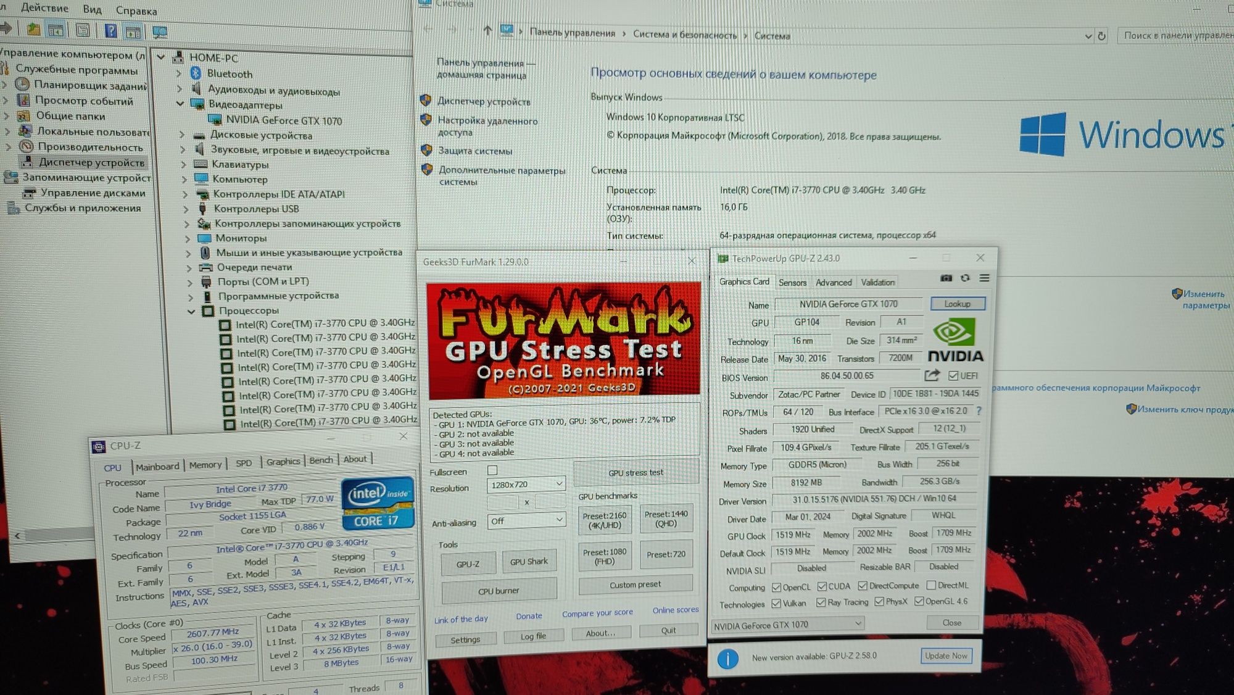
Task: Click the Performance icon in left tree
Action: [x=26, y=147]
